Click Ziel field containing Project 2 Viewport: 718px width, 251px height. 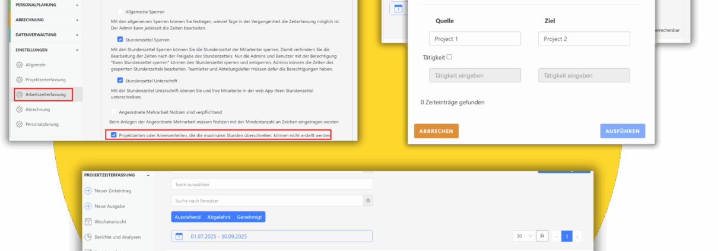click(x=584, y=39)
